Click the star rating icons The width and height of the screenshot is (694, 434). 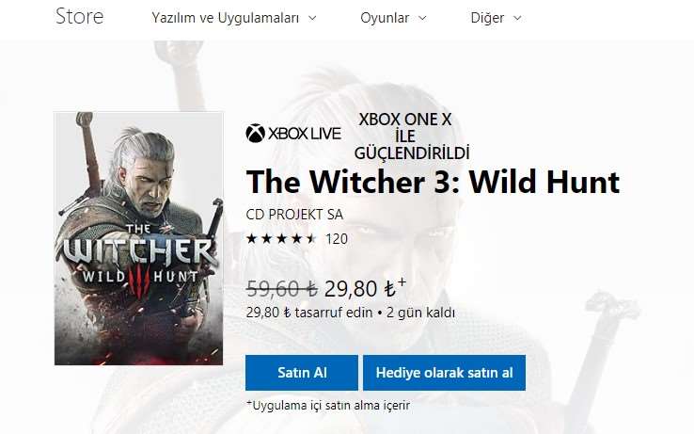point(281,239)
